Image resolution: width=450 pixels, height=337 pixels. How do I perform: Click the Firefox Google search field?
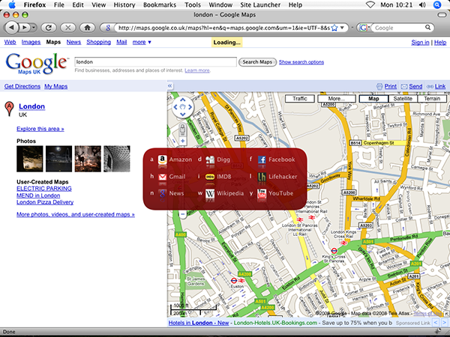point(398,28)
